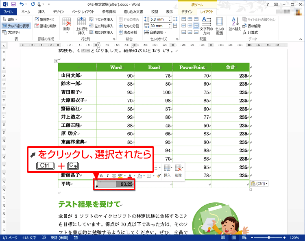Open cell size dialog launcher
Image resolution: width=305 pixels, height=241 pixels.
pyautogui.click(x=177, y=39)
